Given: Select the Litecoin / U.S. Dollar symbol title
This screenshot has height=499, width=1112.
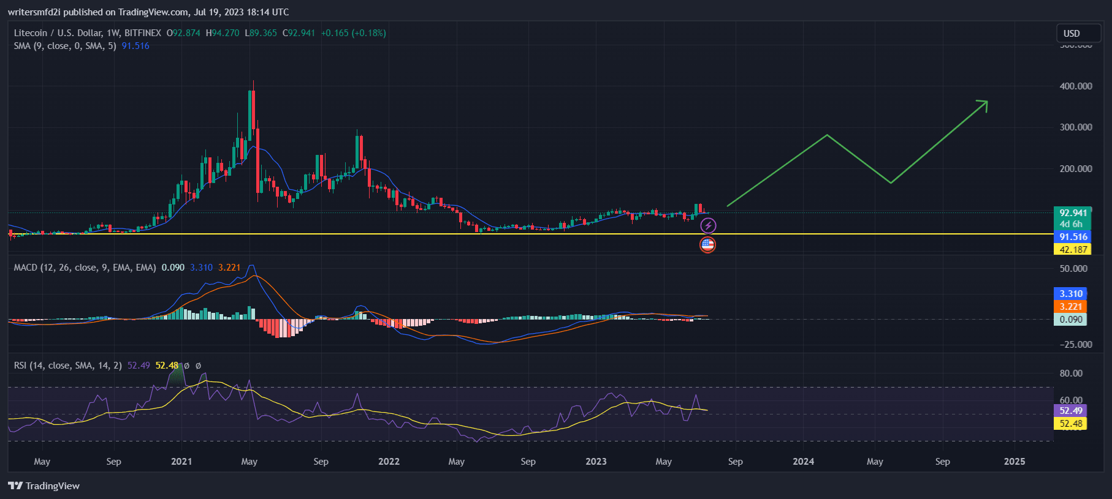Looking at the screenshot, I should 87,33.
